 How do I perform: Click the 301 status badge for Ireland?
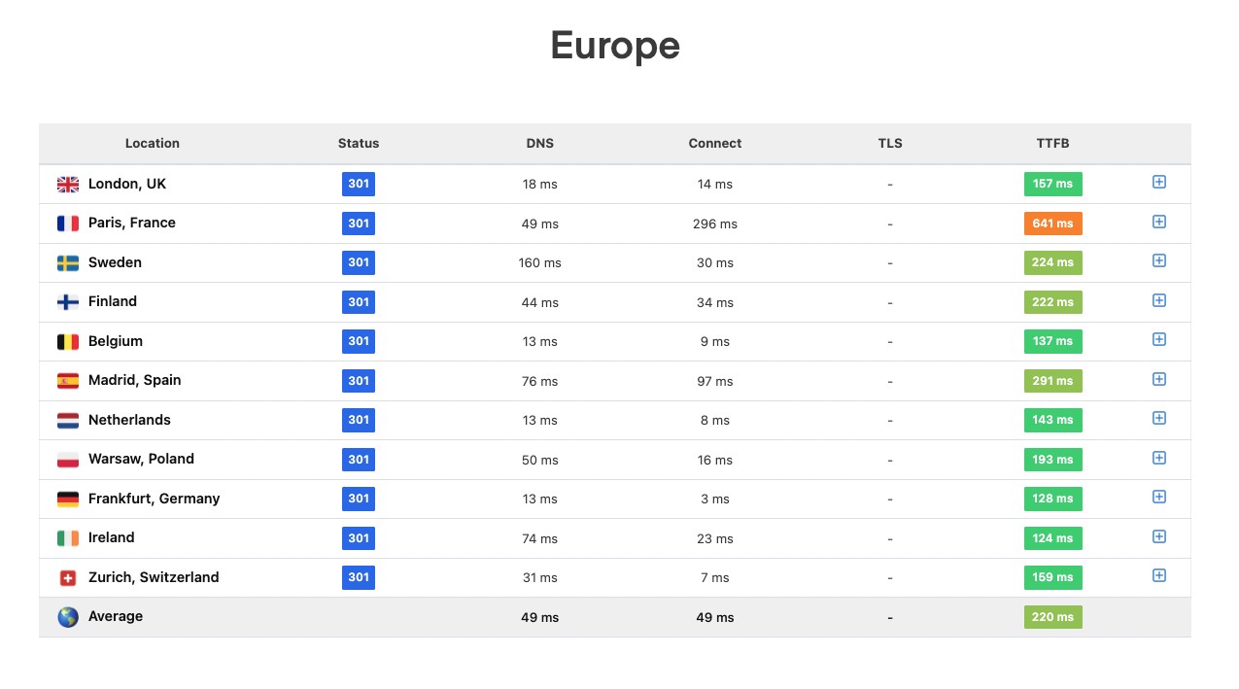pyautogui.click(x=359, y=538)
